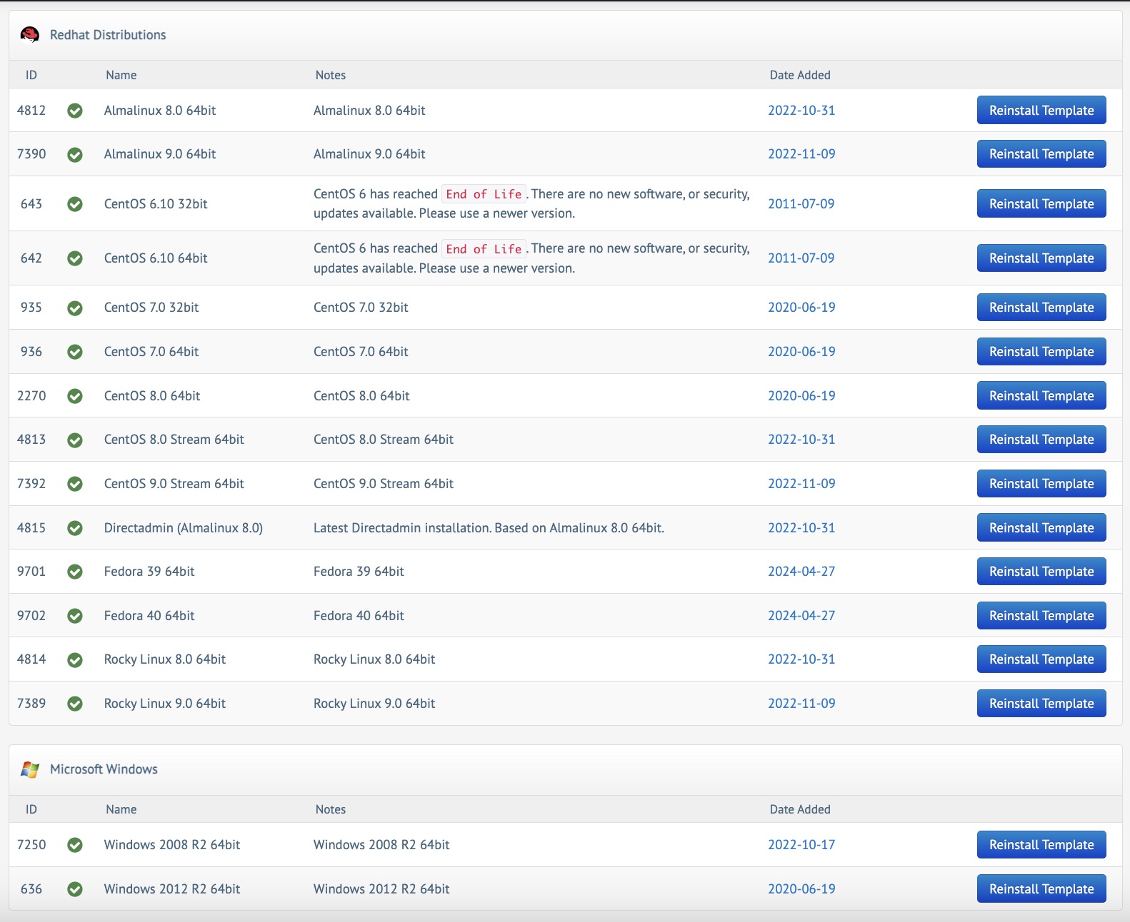Viewport: 1130px width, 922px height.
Task: Reinstall the Rocky Linux 9.0 64bit template
Action: (1041, 703)
